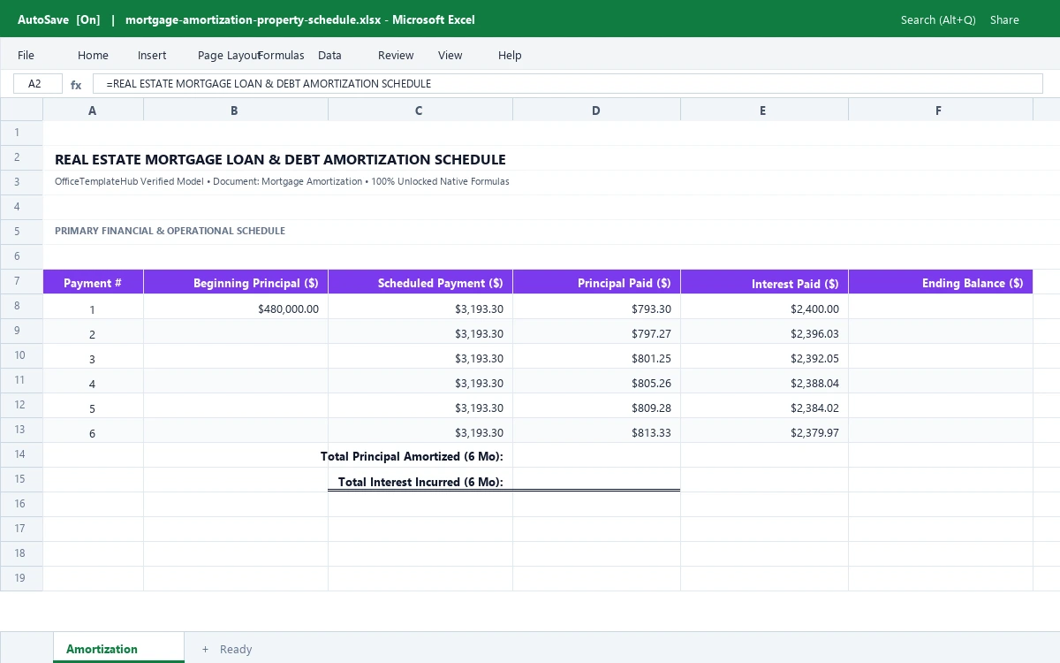Click payment number 3 cell
The height and width of the screenshot is (663, 1060).
click(x=93, y=356)
